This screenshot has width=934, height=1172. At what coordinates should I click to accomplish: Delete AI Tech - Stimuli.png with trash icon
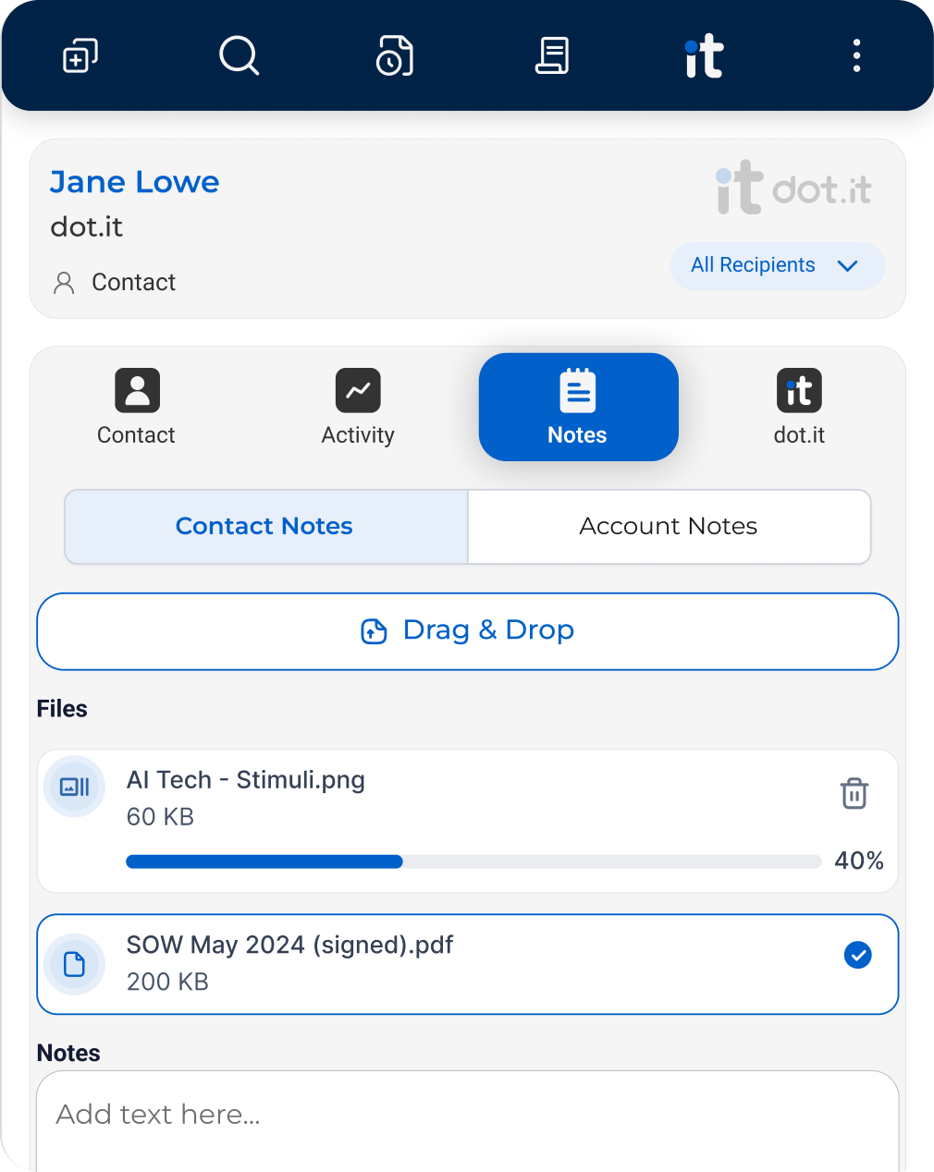click(x=854, y=793)
